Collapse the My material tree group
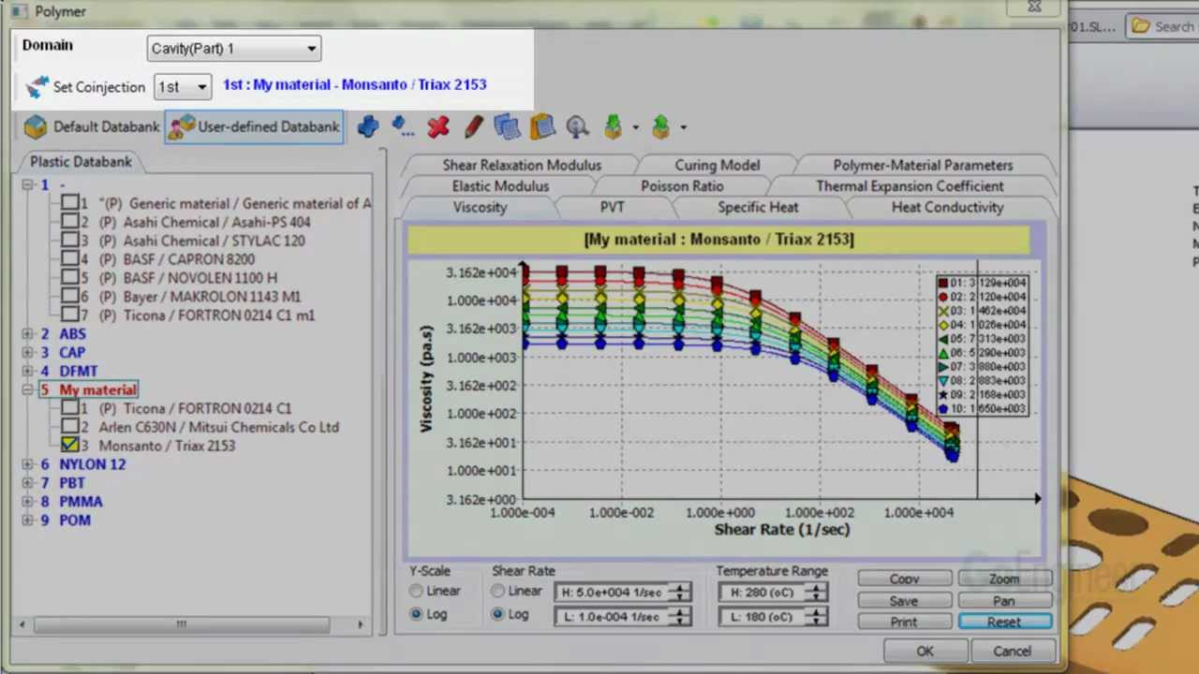Image resolution: width=1199 pixels, height=674 pixels. (28, 389)
